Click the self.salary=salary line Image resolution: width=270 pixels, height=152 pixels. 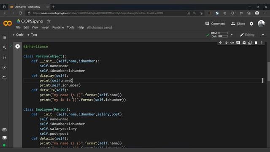pyautogui.click(x=58, y=129)
